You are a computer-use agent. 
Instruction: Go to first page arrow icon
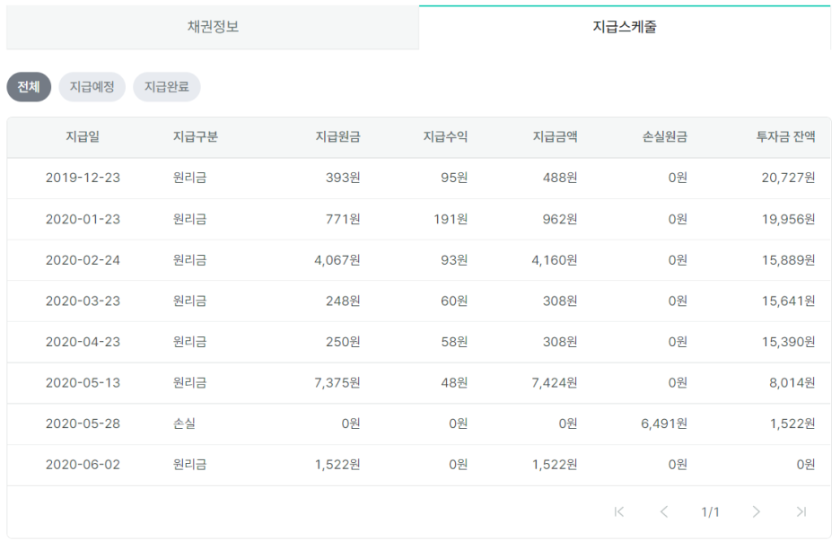pyautogui.click(x=618, y=512)
